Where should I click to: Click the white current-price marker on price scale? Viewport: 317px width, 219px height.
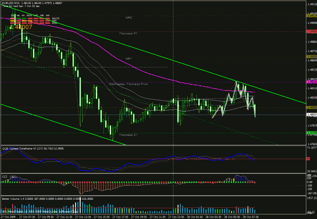[x=312, y=115]
